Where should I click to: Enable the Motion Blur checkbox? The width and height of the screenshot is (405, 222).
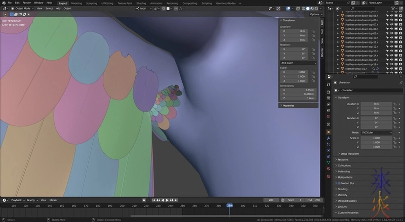(339, 183)
